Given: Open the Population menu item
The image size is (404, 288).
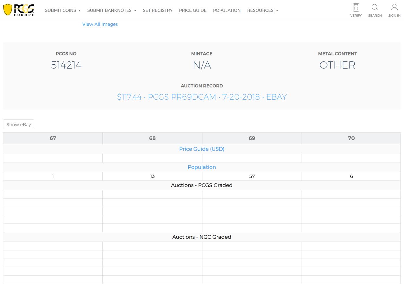Looking at the screenshot, I should (x=227, y=10).
